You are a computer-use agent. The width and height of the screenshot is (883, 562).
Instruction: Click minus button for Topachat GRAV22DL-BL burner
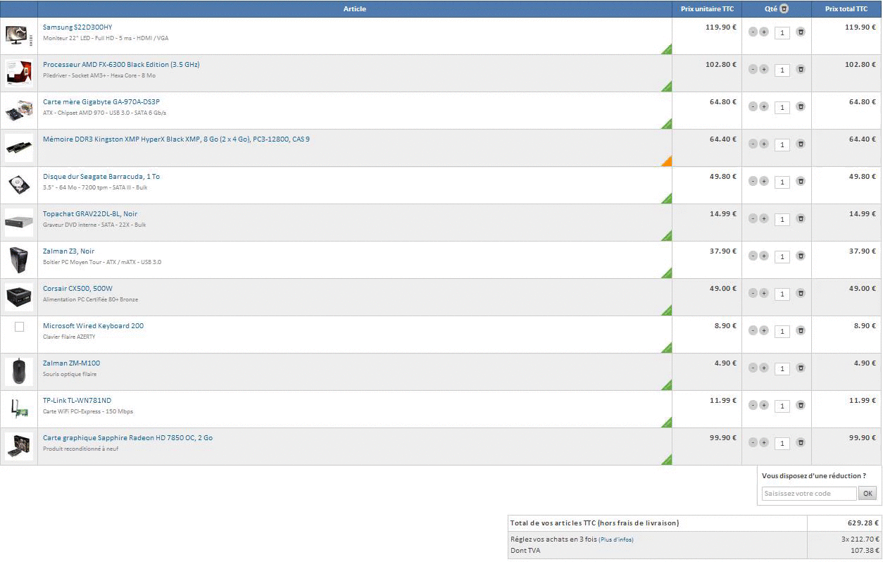click(753, 218)
